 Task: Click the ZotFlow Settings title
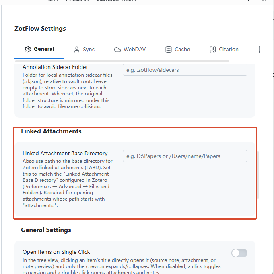point(40,29)
